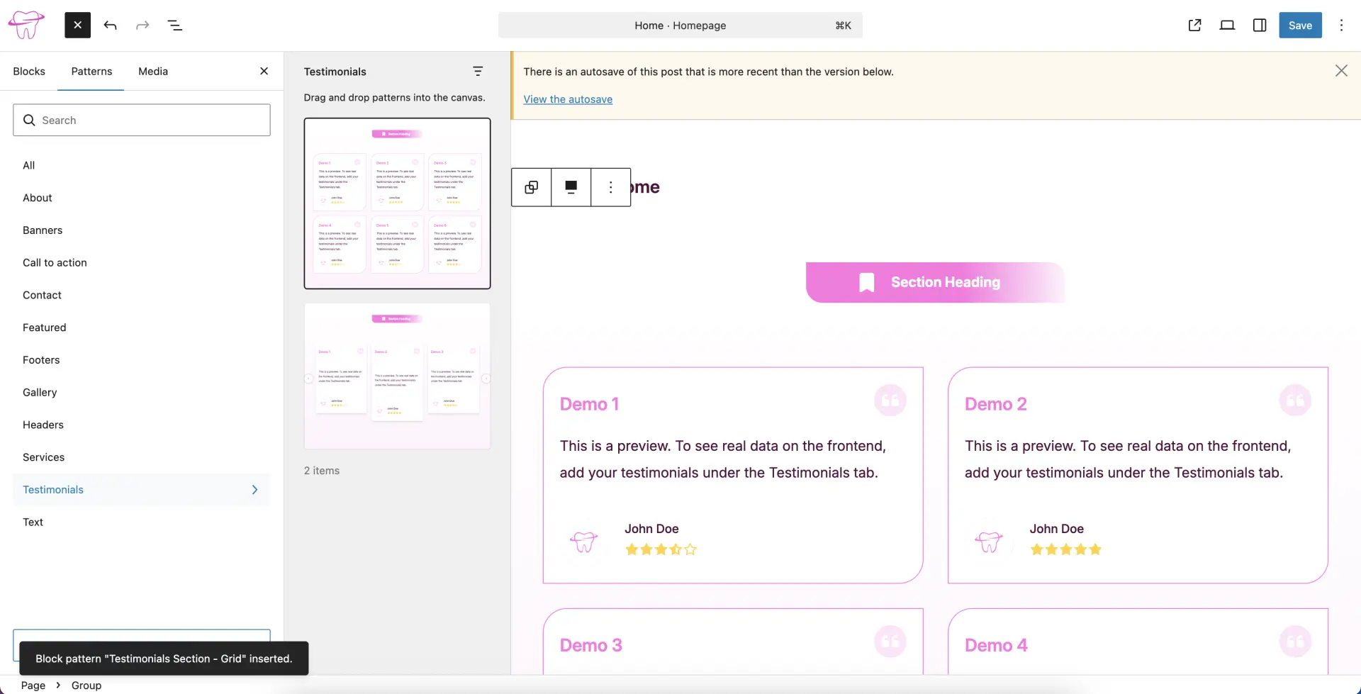Viewport: 1361px width, 694px height.
Task: Click the tooth avatar on Demo 2 card
Action: click(989, 542)
